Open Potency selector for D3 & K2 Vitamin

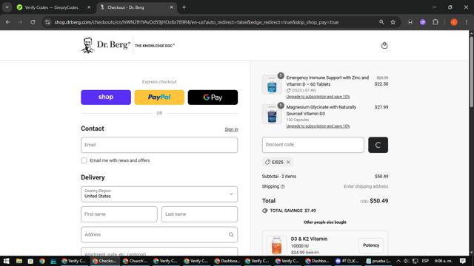tap(371, 245)
